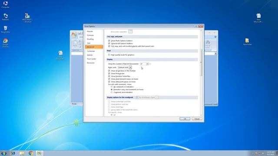The image size is (278, 156).
Task: Toggle Show all windows in the Taskbar
Action: point(109,71)
